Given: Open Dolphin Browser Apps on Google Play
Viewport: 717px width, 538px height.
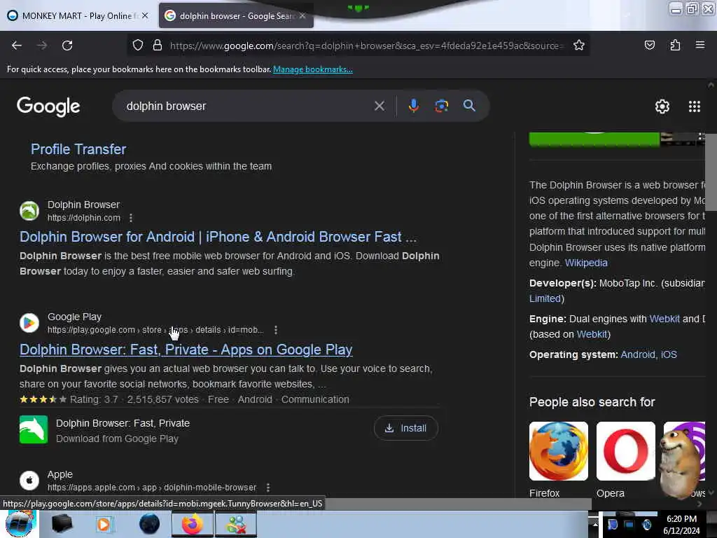Looking at the screenshot, I should [186, 350].
